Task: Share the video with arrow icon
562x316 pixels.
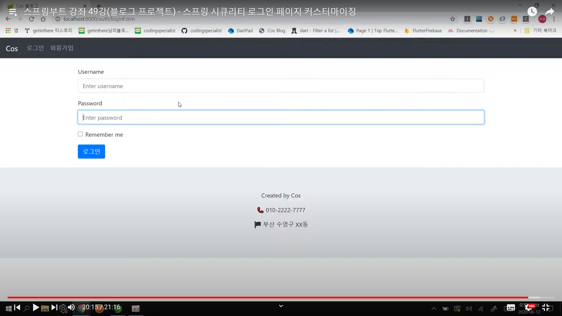Action: [x=549, y=12]
